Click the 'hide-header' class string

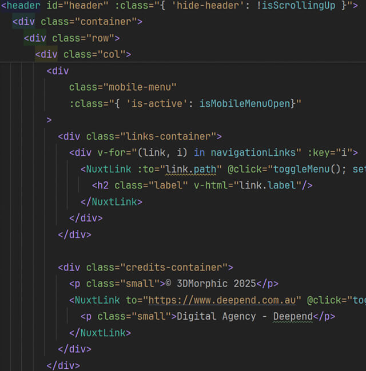click(x=208, y=5)
